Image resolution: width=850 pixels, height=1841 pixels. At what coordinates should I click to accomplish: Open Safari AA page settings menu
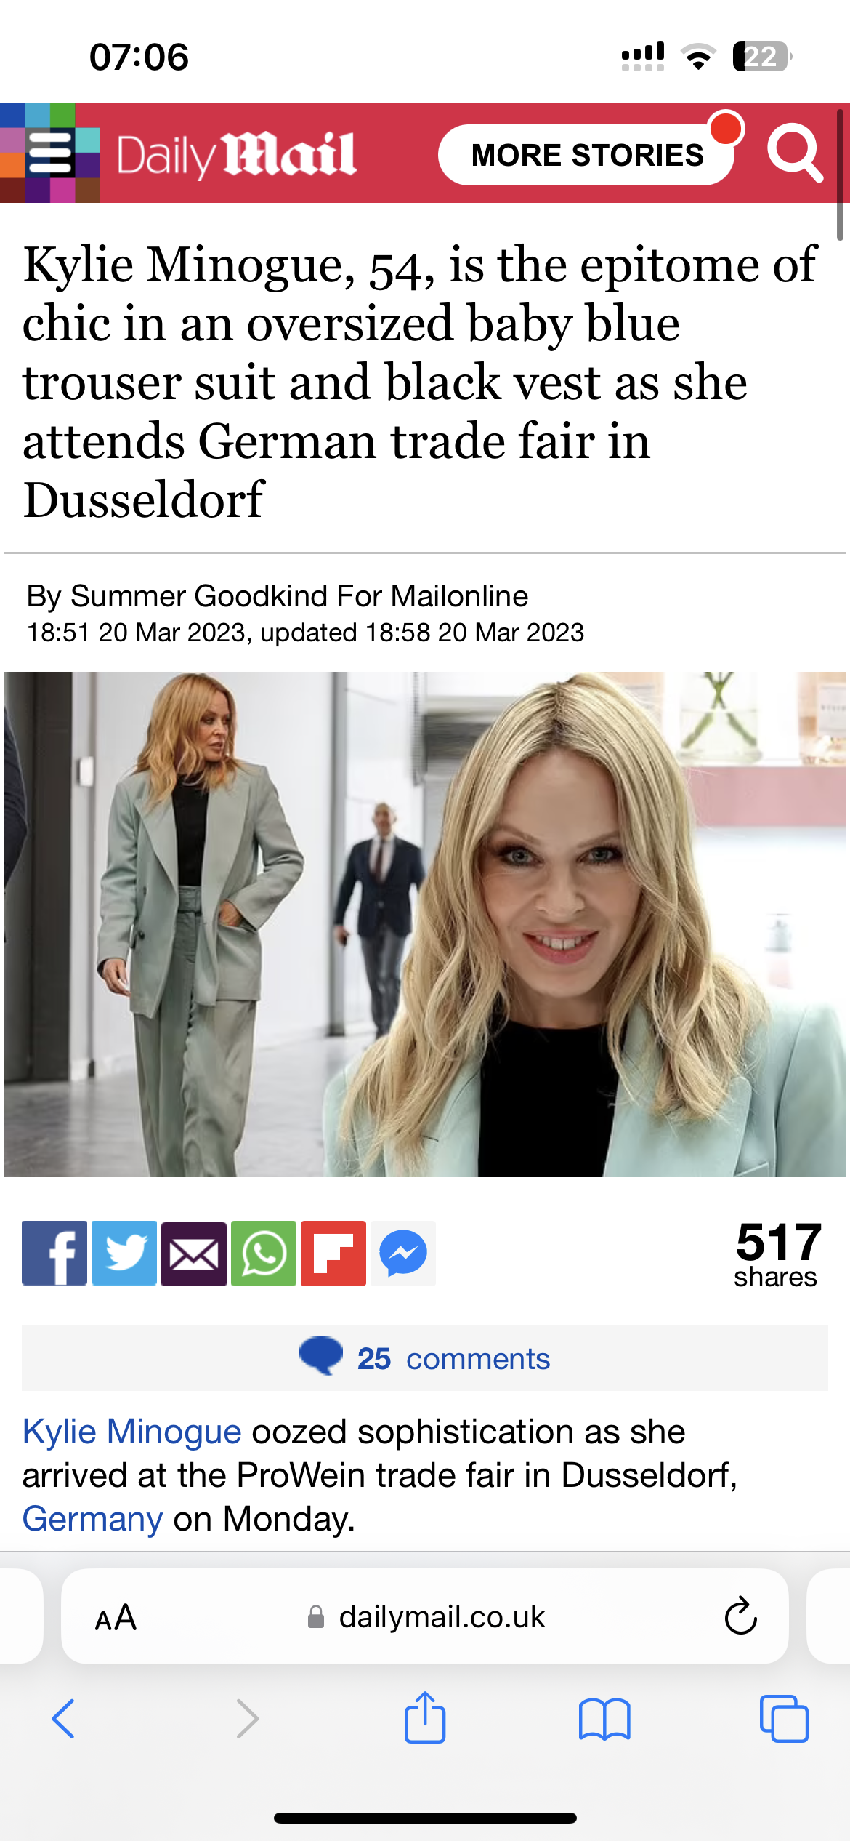(116, 1618)
